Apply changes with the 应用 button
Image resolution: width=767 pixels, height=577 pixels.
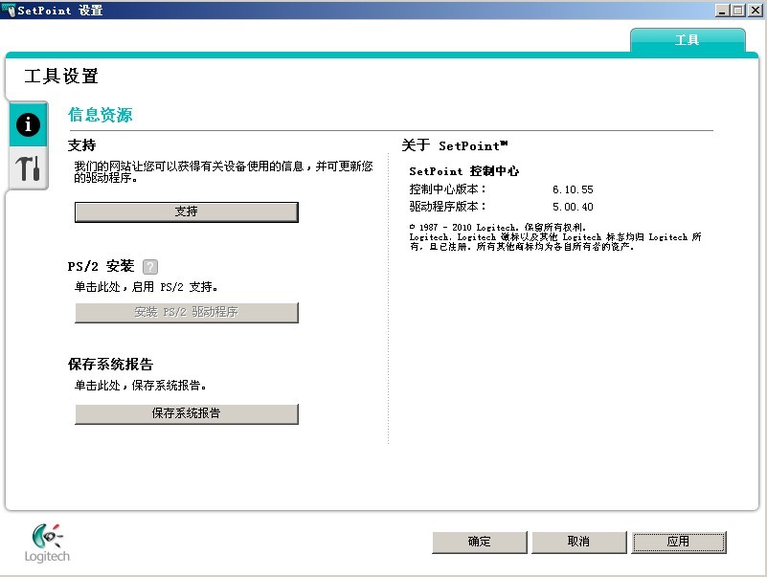679,542
